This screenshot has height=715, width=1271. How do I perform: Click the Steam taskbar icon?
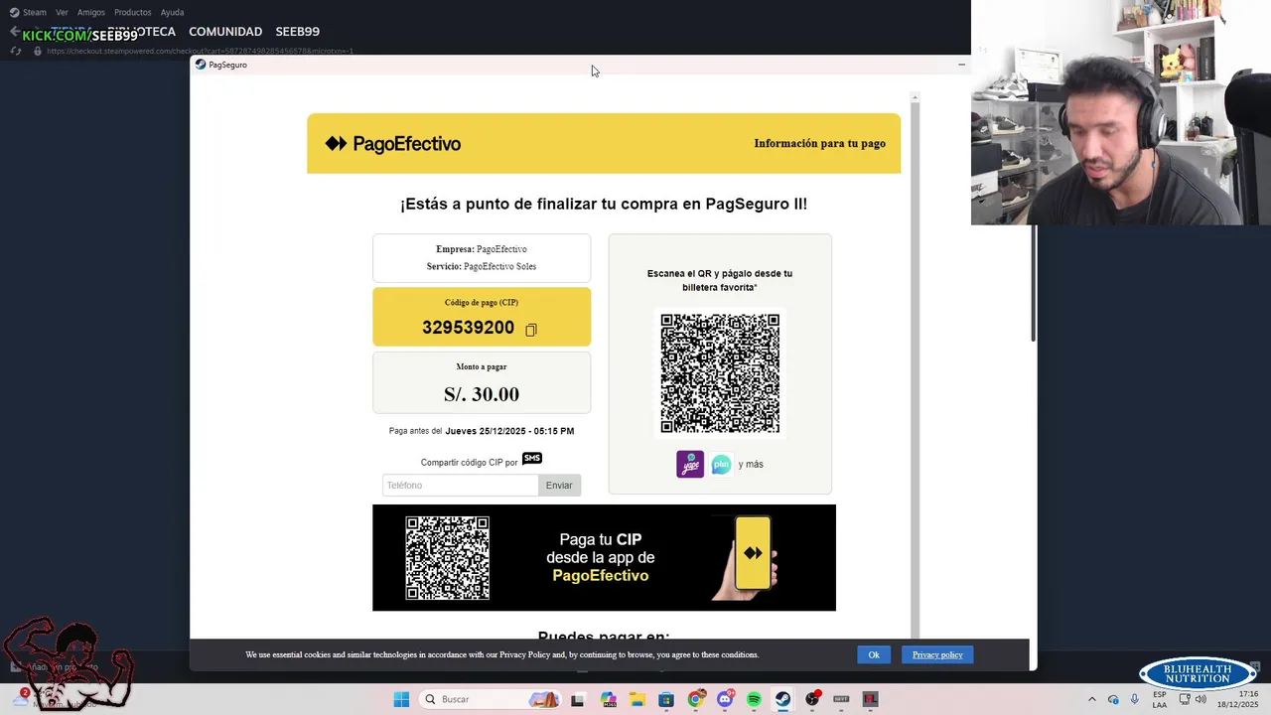(783, 699)
